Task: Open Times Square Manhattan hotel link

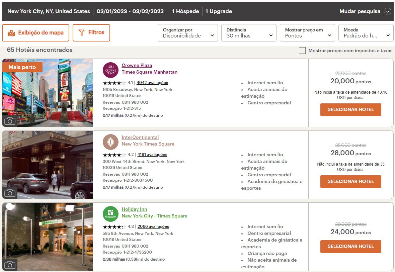Action: (149, 72)
